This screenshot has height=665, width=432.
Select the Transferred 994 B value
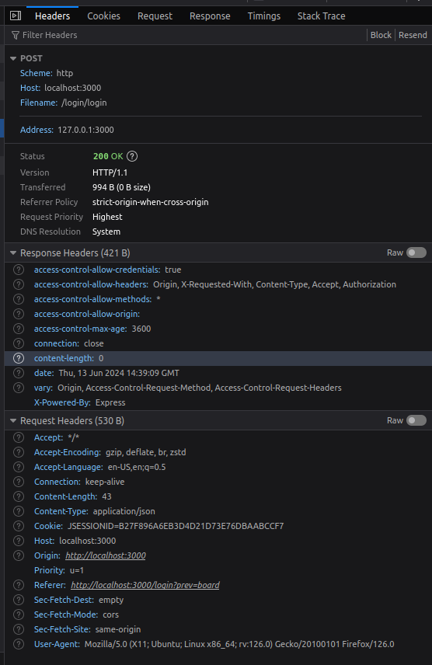pos(121,187)
